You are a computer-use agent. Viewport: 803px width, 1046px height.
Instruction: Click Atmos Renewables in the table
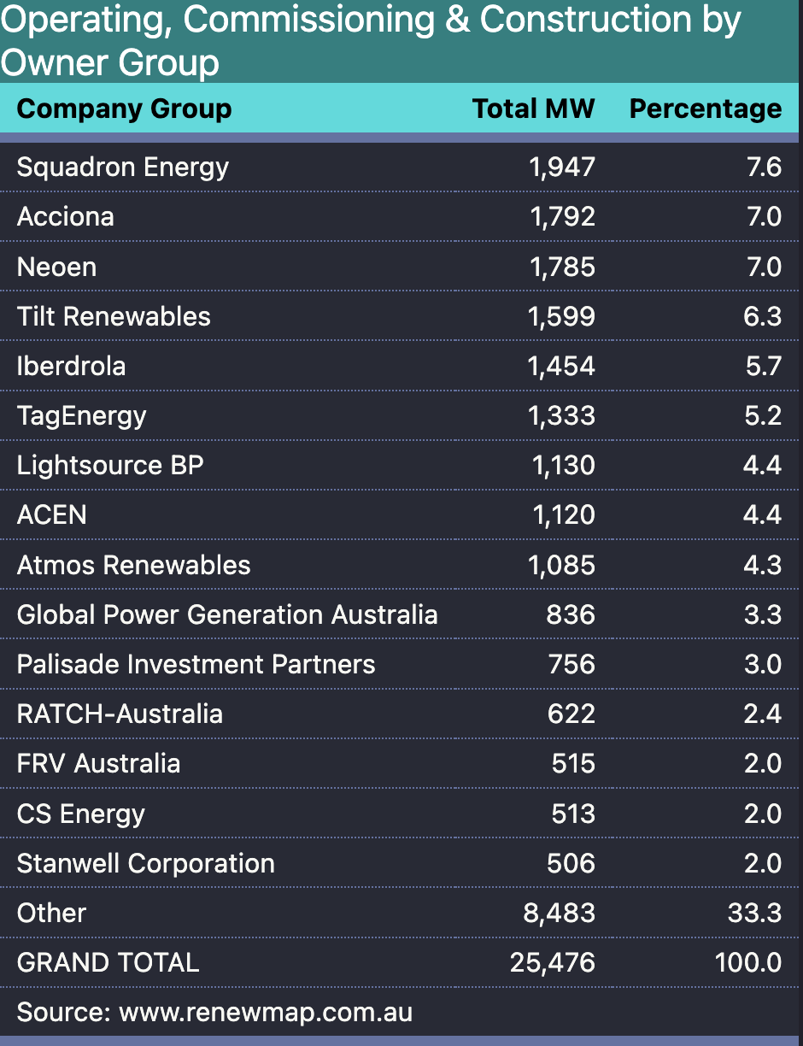coord(134,565)
